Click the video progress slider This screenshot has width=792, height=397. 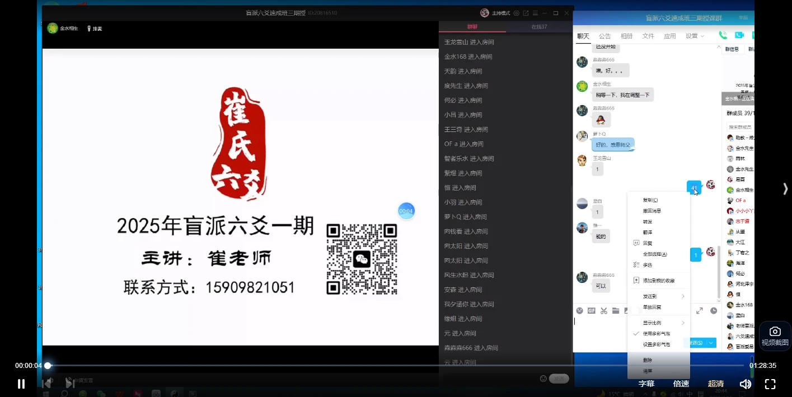(x=48, y=365)
